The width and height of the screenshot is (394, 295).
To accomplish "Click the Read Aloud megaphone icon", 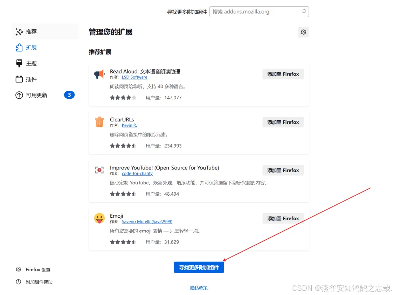I will 99,74.
